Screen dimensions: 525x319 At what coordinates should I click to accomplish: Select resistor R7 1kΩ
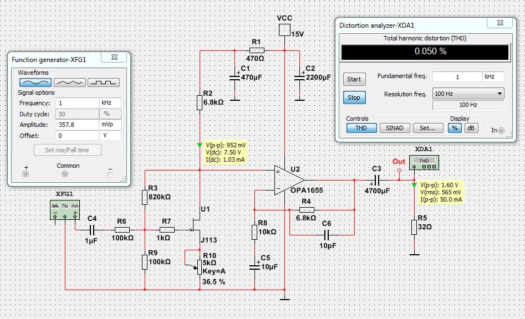point(167,230)
